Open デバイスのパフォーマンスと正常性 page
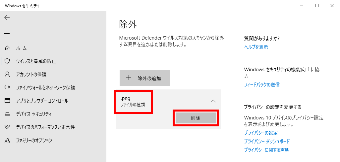 [45, 127]
